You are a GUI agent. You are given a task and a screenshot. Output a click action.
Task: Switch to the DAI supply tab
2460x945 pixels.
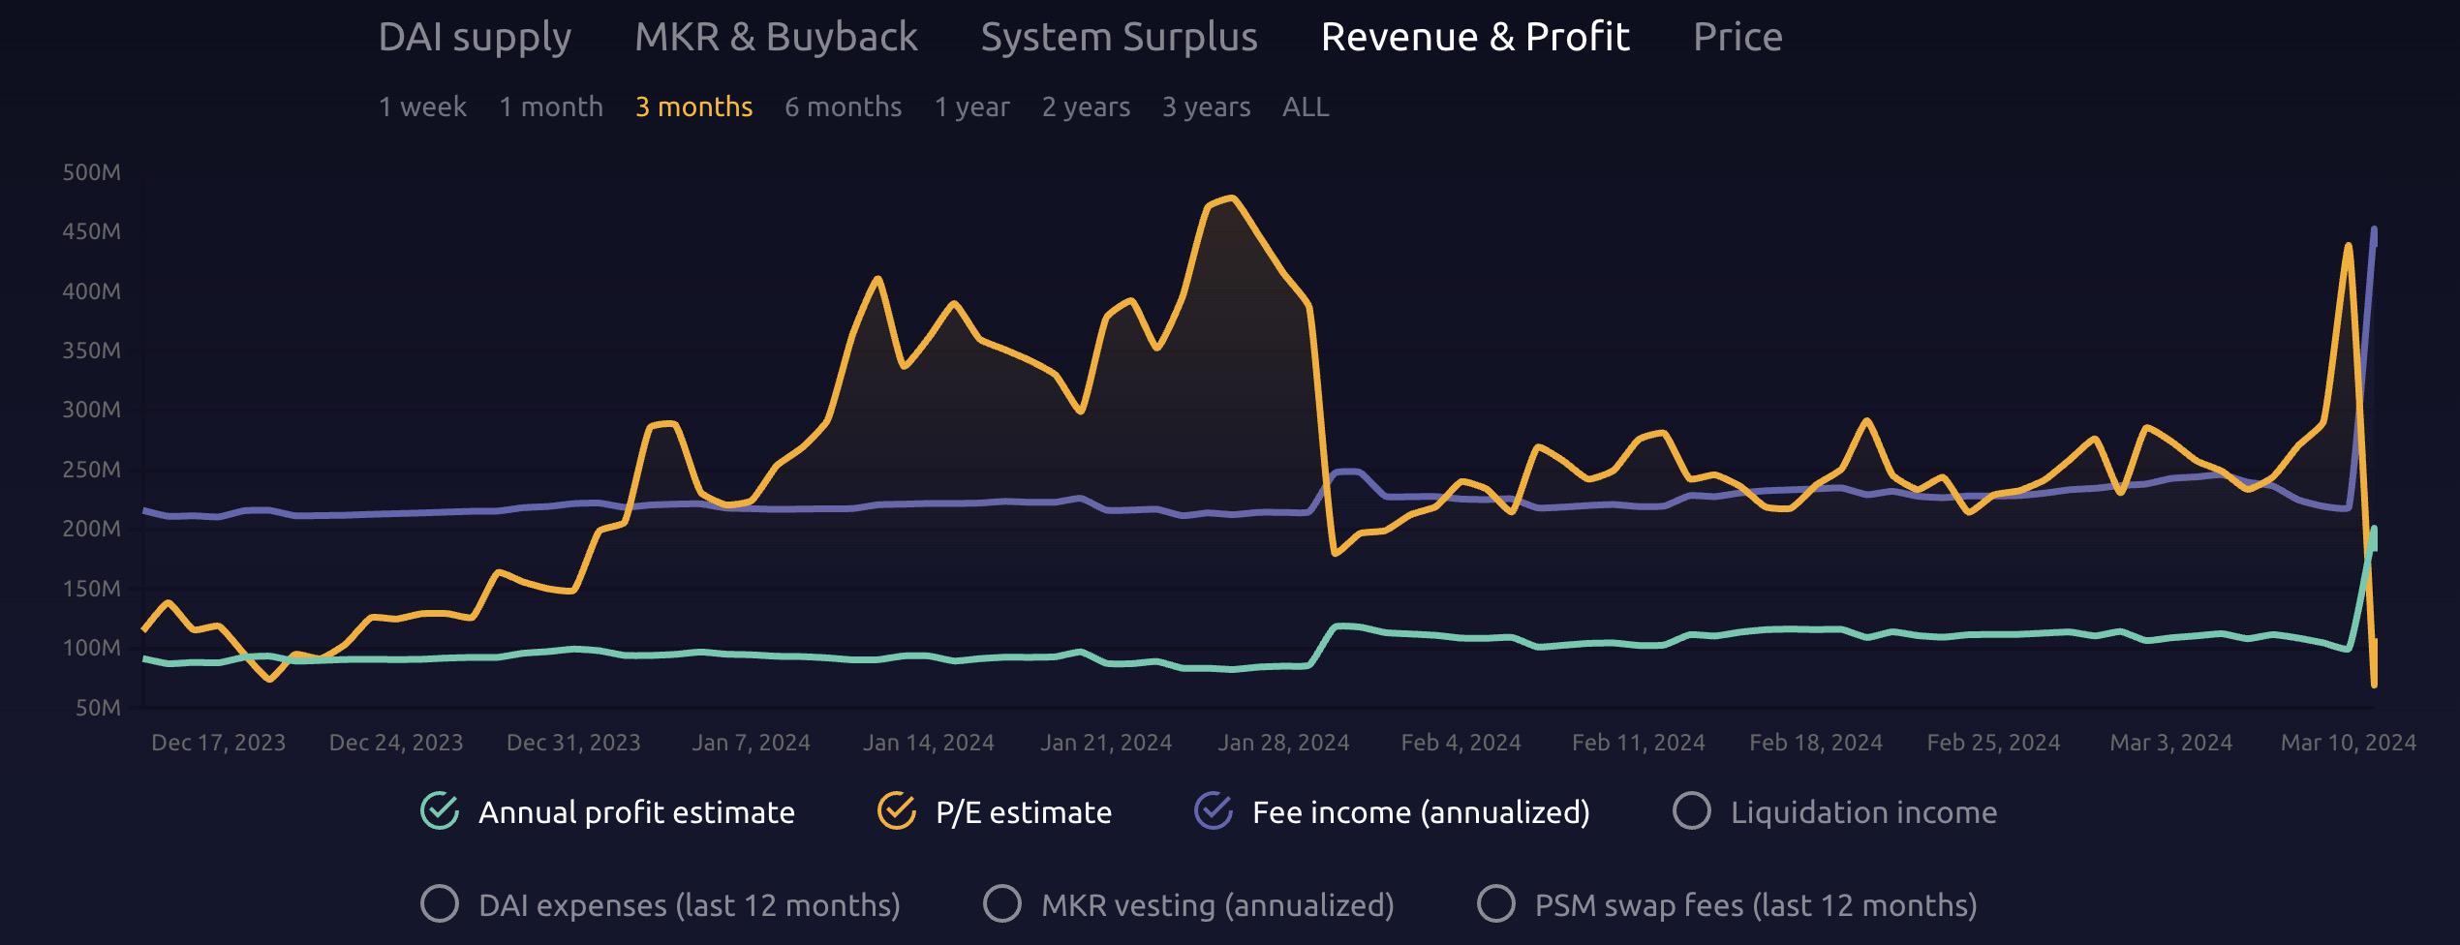(x=475, y=37)
